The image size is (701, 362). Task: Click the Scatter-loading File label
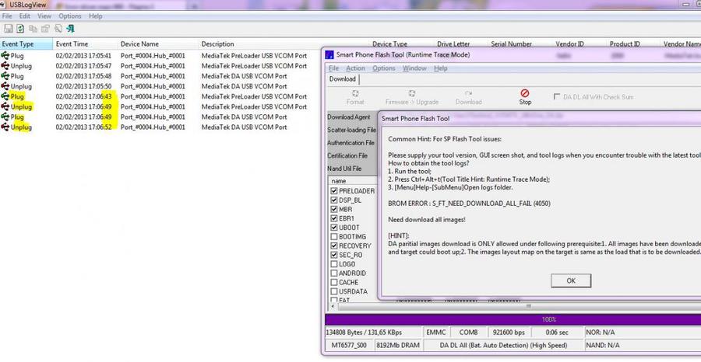tap(351, 131)
